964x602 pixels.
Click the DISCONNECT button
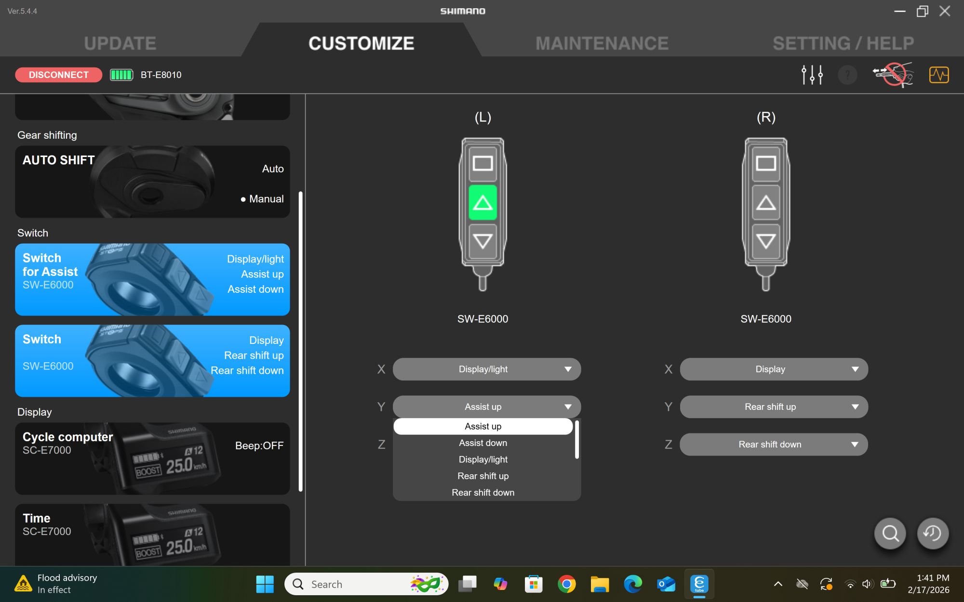pyautogui.click(x=58, y=75)
